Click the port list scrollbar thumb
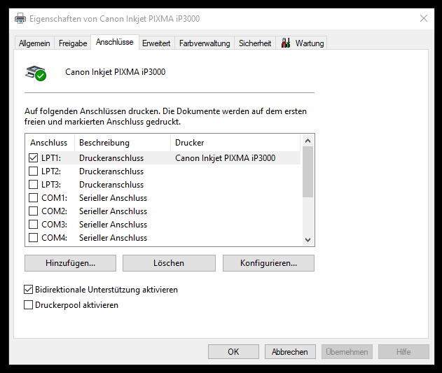The height and width of the screenshot is (373, 442). click(308, 172)
